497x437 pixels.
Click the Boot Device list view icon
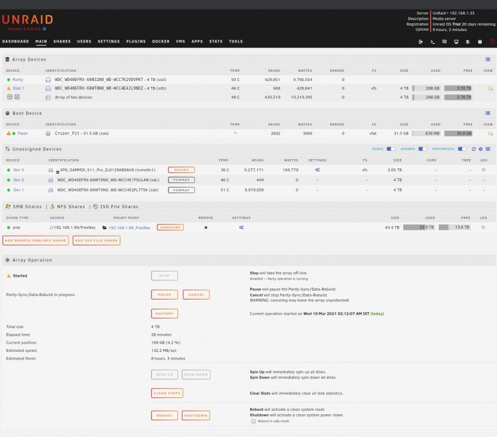488,113
